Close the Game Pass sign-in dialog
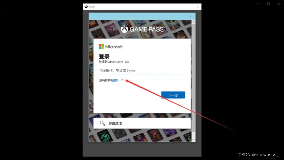Screen dimensions: 284x160 [190, 17]
